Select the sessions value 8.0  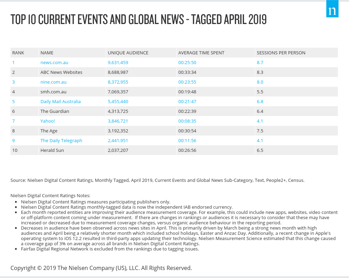(260, 82)
